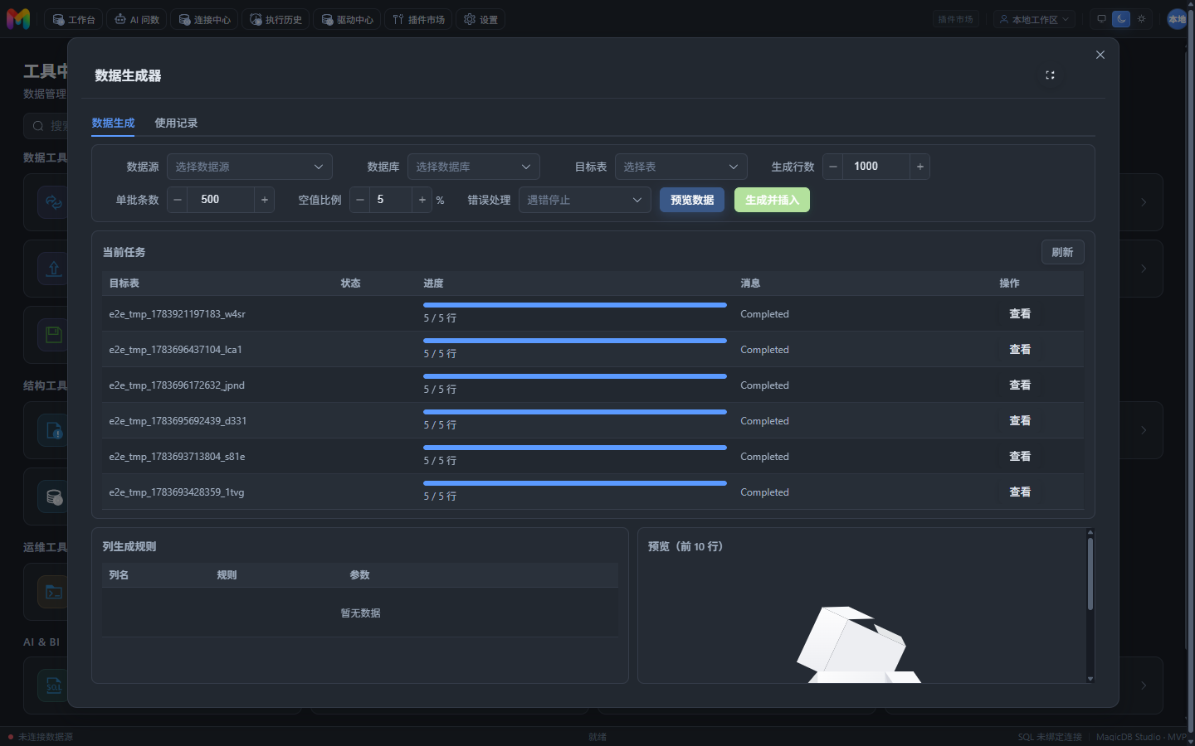The width and height of the screenshot is (1195, 746).
Task: Click the 单批条数 input showing 500
Action: click(221, 200)
